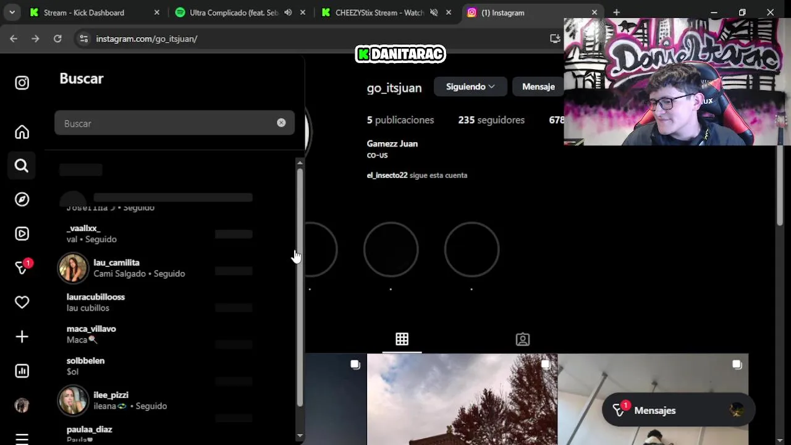Open floating Mensajes chat button
This screenshot has width=791, height=445.
click(x=678, y=410)
